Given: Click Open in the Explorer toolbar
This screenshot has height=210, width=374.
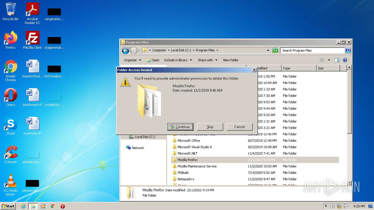Looking at the screenshot, I should point(153,60).
